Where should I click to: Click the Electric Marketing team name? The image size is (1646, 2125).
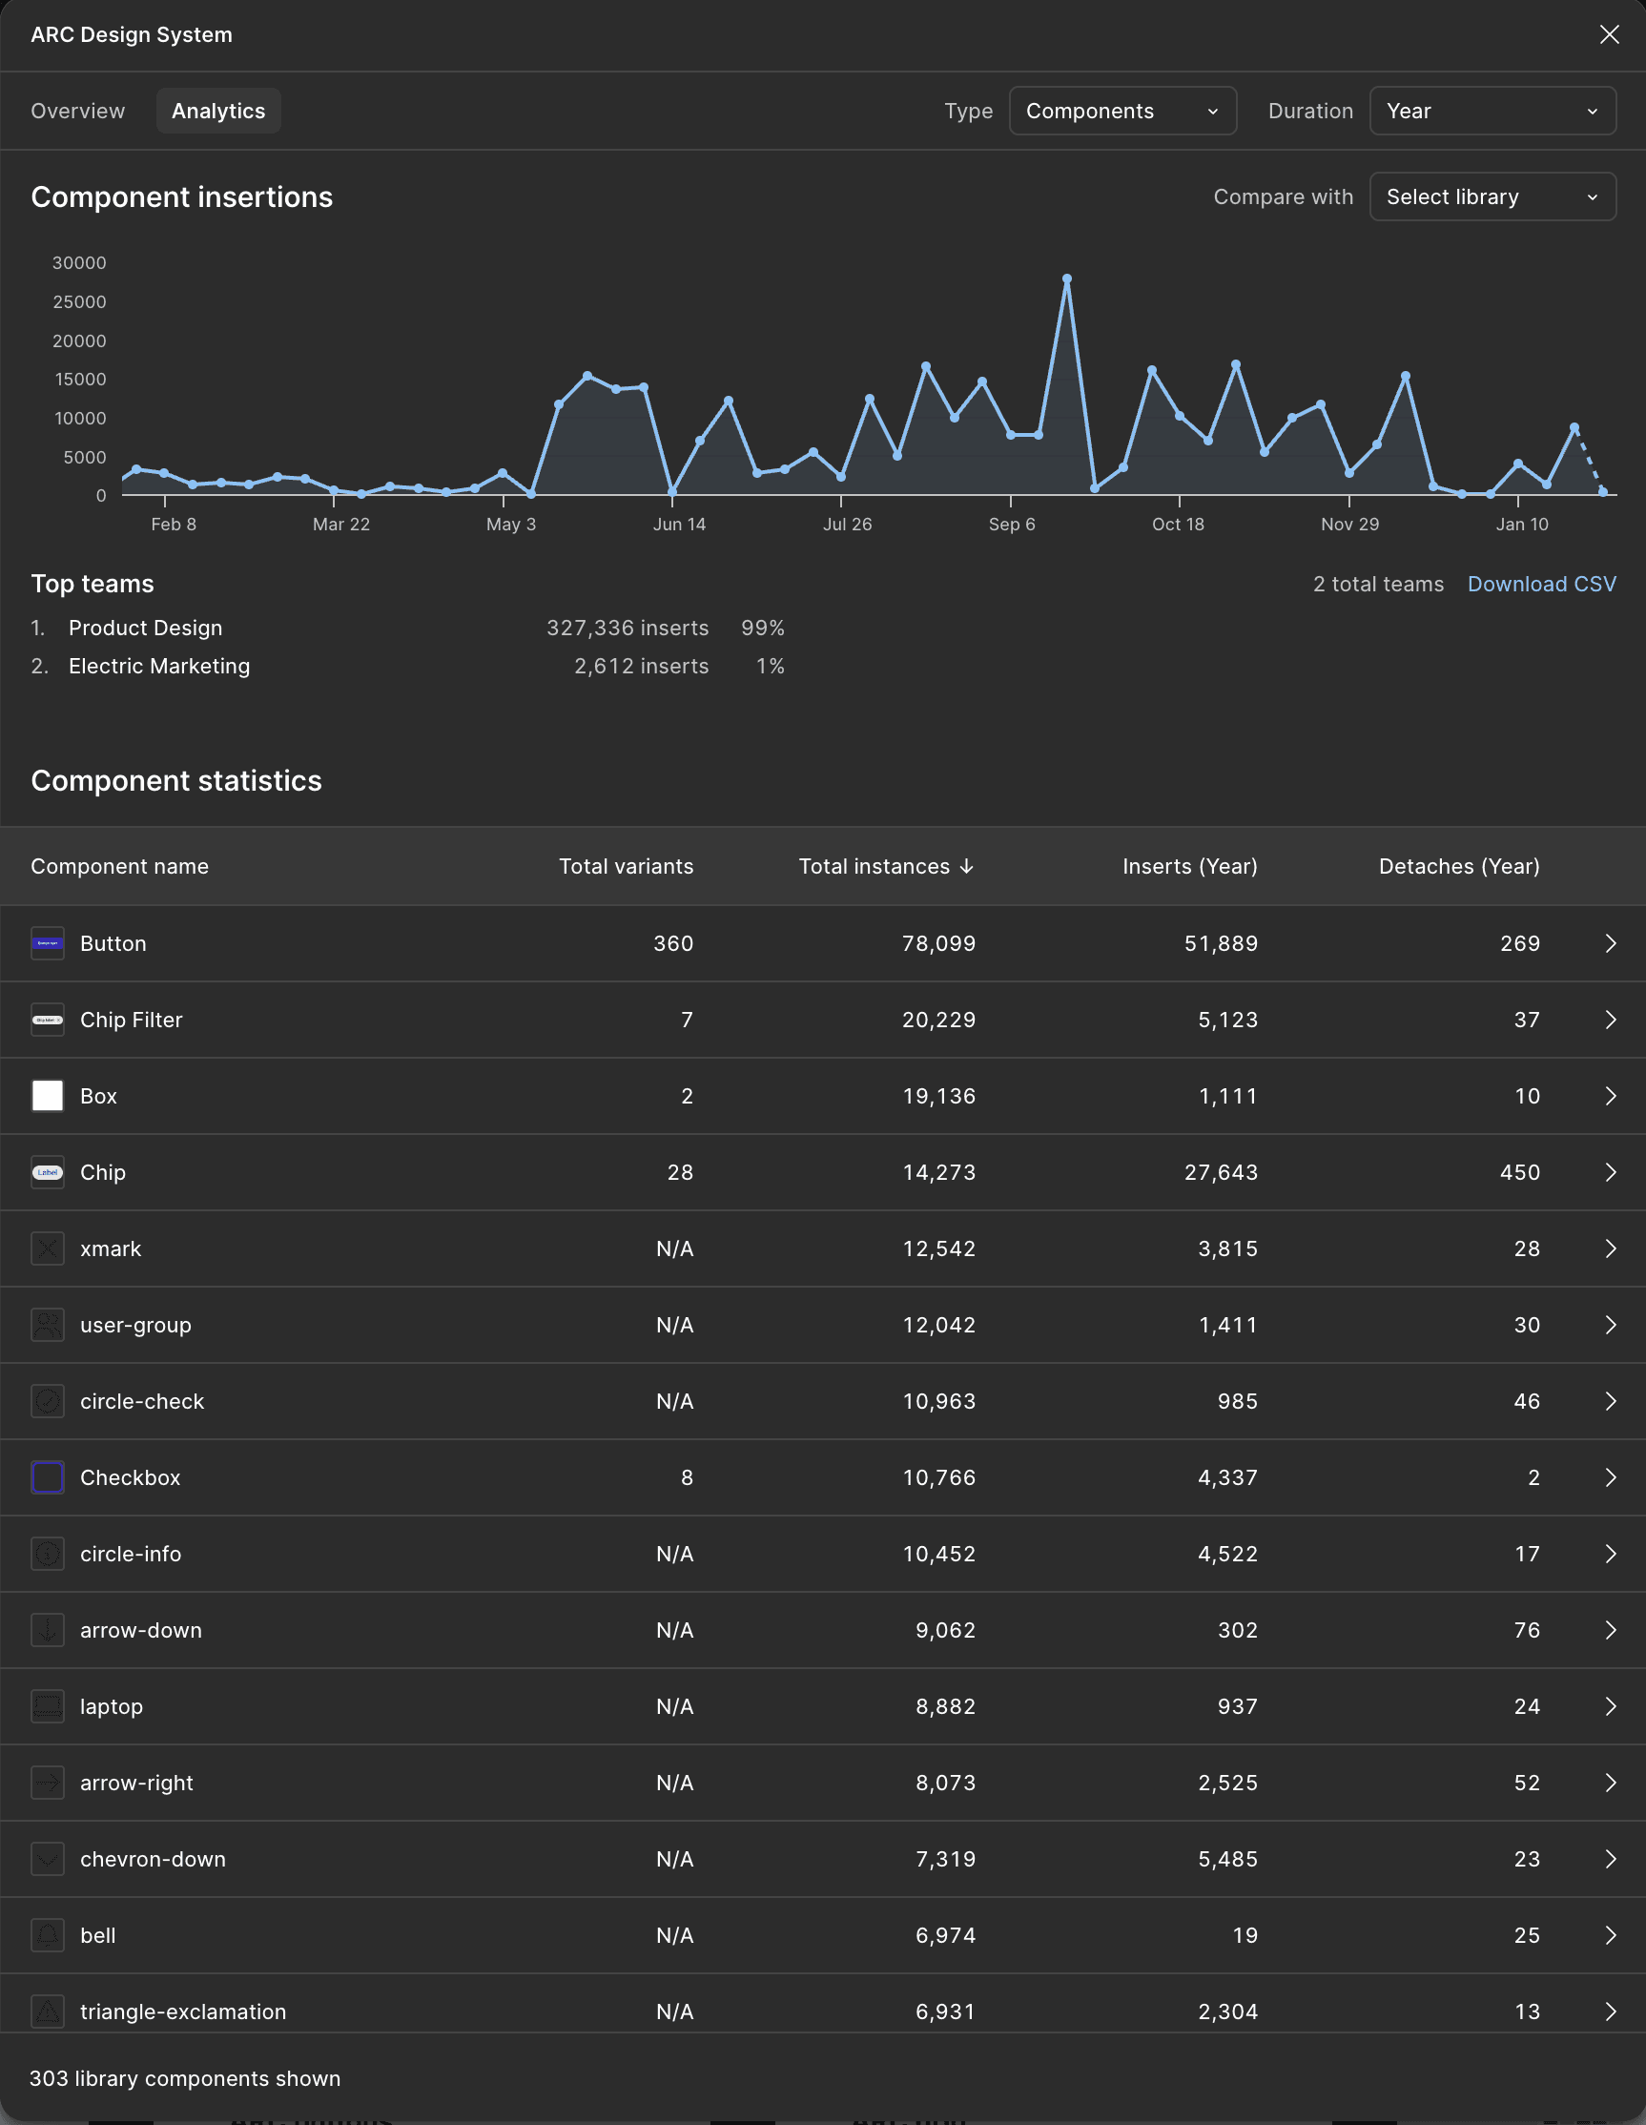point(158,666)
